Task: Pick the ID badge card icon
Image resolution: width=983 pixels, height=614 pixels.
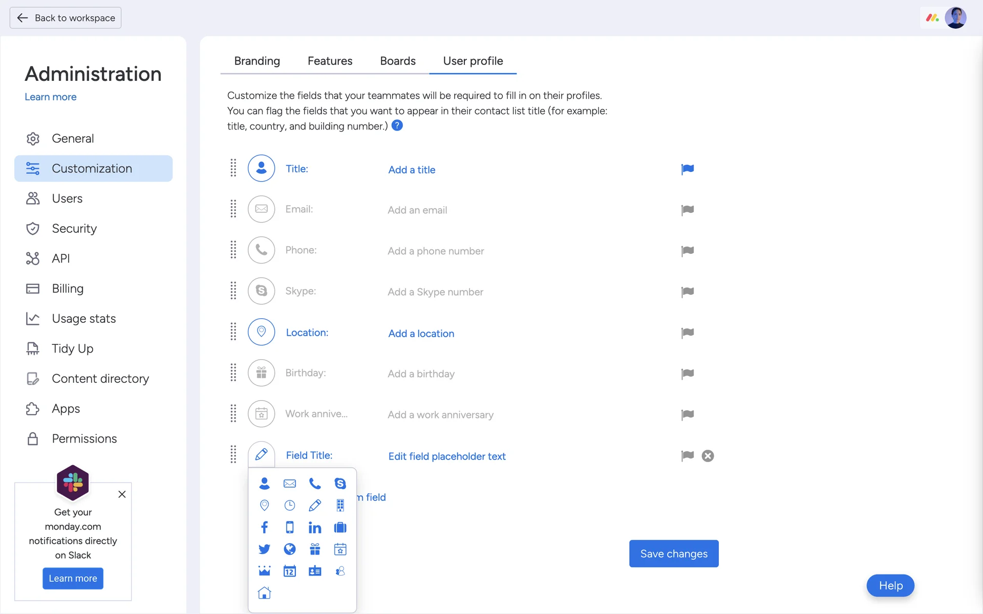Action: [315, 571]
